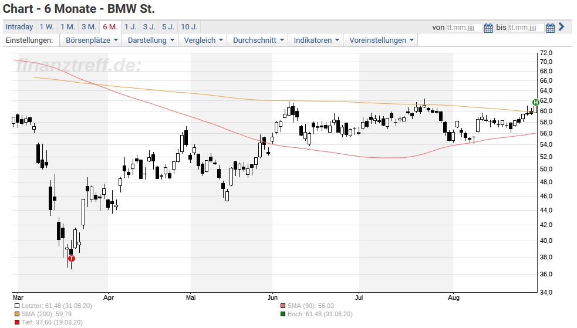The image size is (577, 328).
Task: Click the 'Mar' axis label
Action: [x=18, y=297]
